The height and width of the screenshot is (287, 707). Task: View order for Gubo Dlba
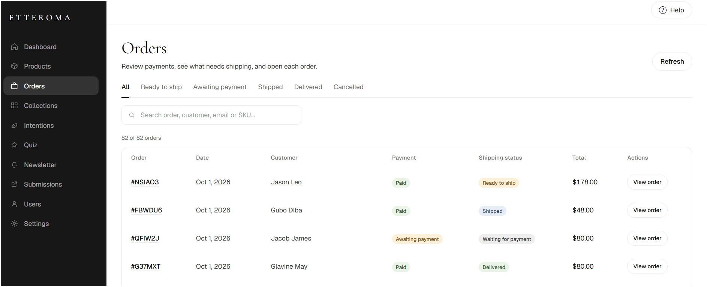[647, 210]
